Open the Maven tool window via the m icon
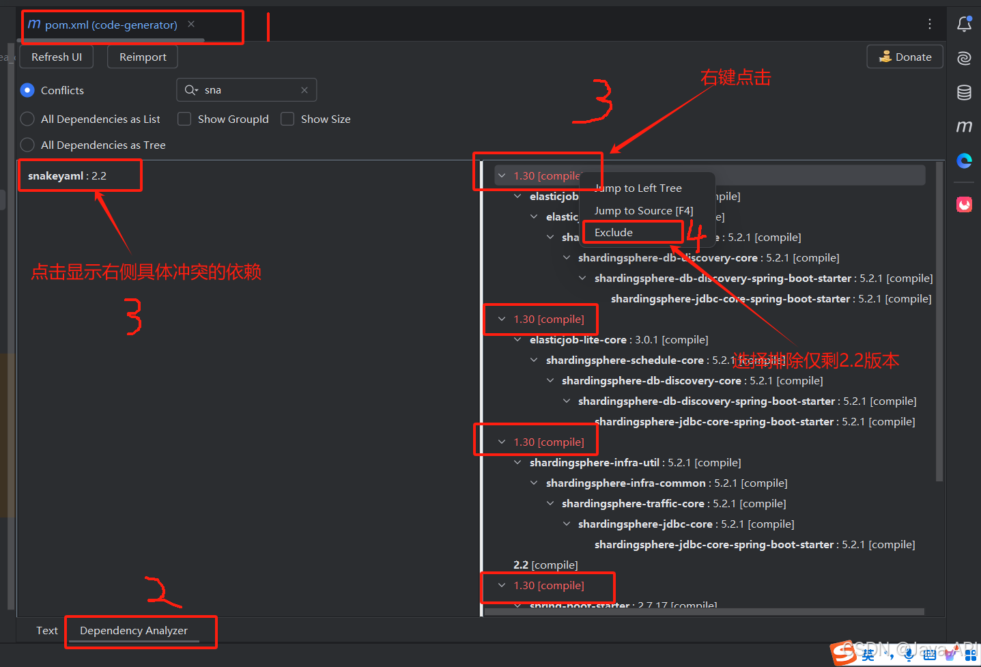981x667 pixels. click(964, 126)
